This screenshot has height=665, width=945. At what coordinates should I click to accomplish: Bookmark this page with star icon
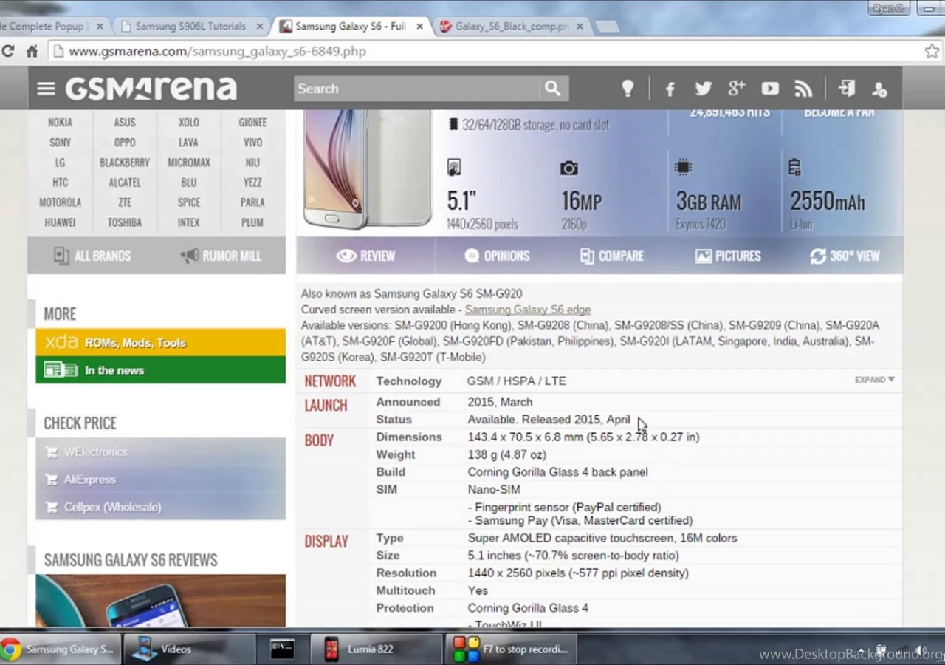click(x=932, y=51)
